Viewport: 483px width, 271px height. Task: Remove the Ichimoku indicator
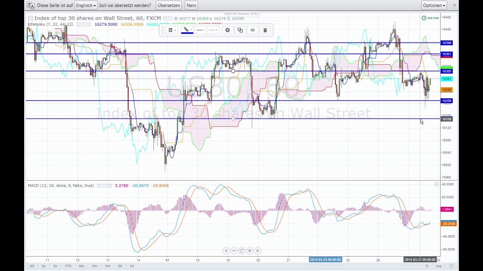pos(89,24)
